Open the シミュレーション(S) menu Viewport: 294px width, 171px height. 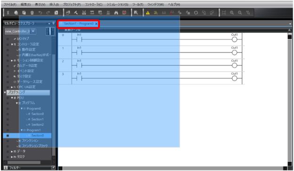click(117, 4)
